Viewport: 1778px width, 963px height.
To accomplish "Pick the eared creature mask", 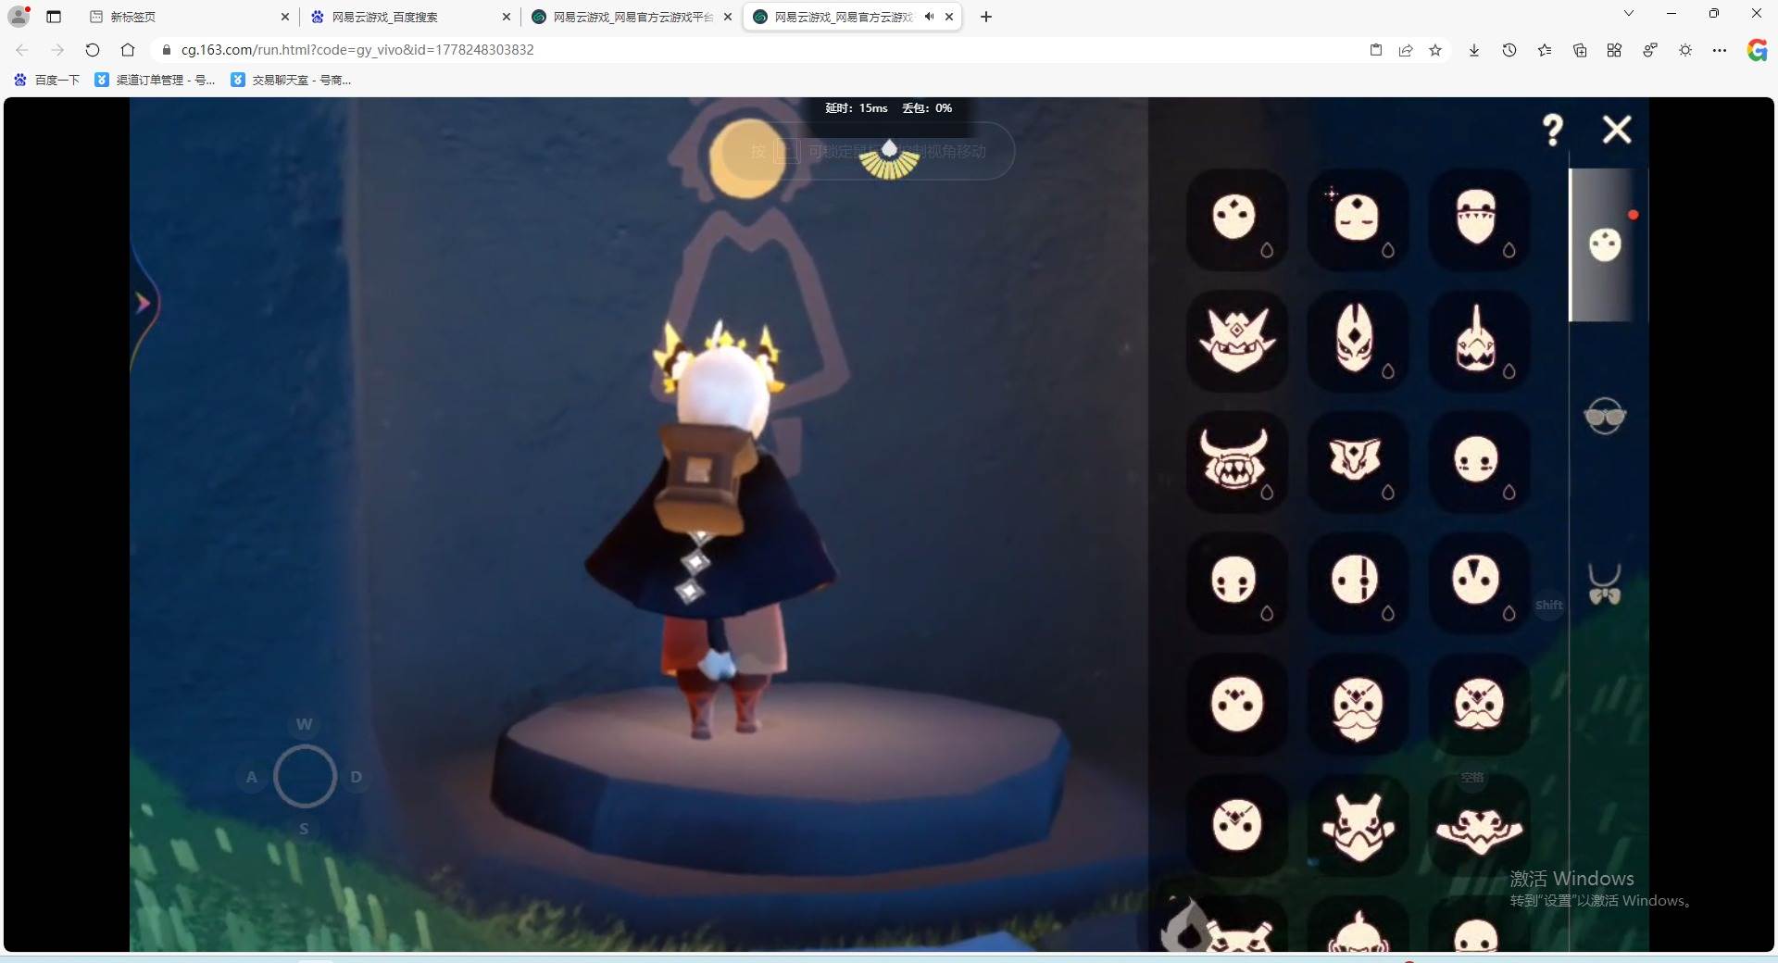I will coord(1358,825).
